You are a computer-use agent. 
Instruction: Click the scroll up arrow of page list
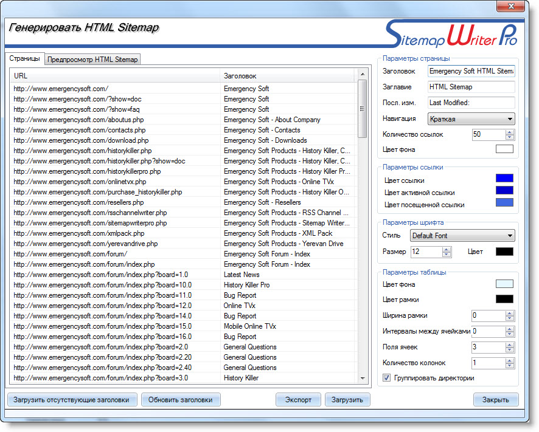pyautogui.click(x=363, y=74)
